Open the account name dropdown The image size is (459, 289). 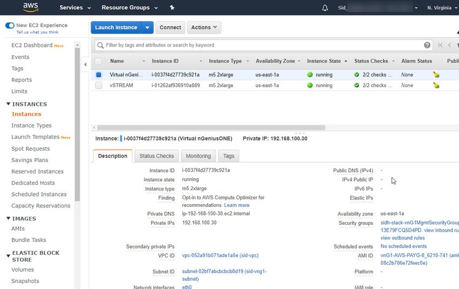[377, 8]
